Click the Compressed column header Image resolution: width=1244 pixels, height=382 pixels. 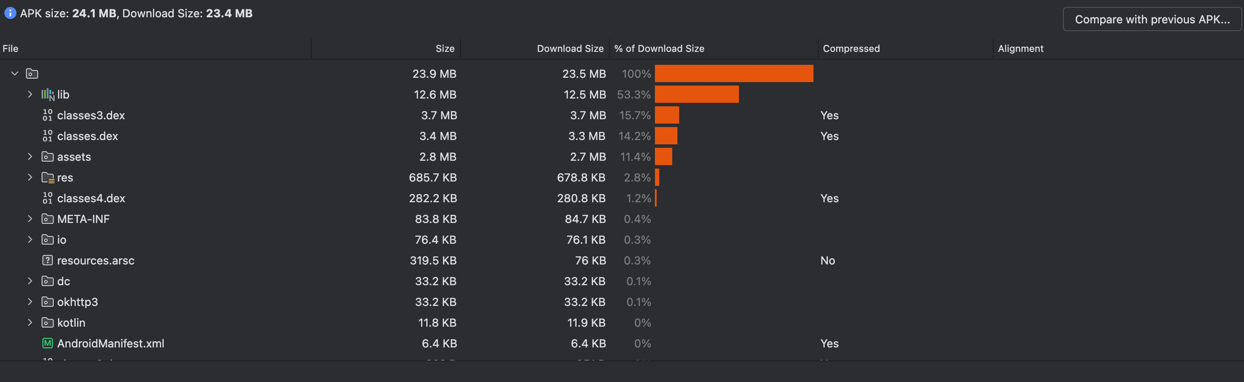coord(851,48)
